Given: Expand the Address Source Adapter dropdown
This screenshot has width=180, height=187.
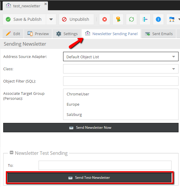Looking at the screenshot, I should coord(174,57).
